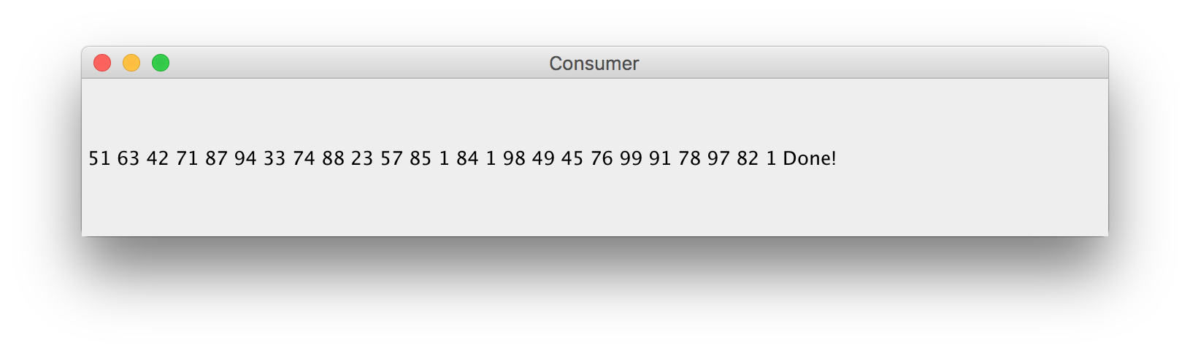
Task: Select the number 23 in the output
Action: [362, 158]
